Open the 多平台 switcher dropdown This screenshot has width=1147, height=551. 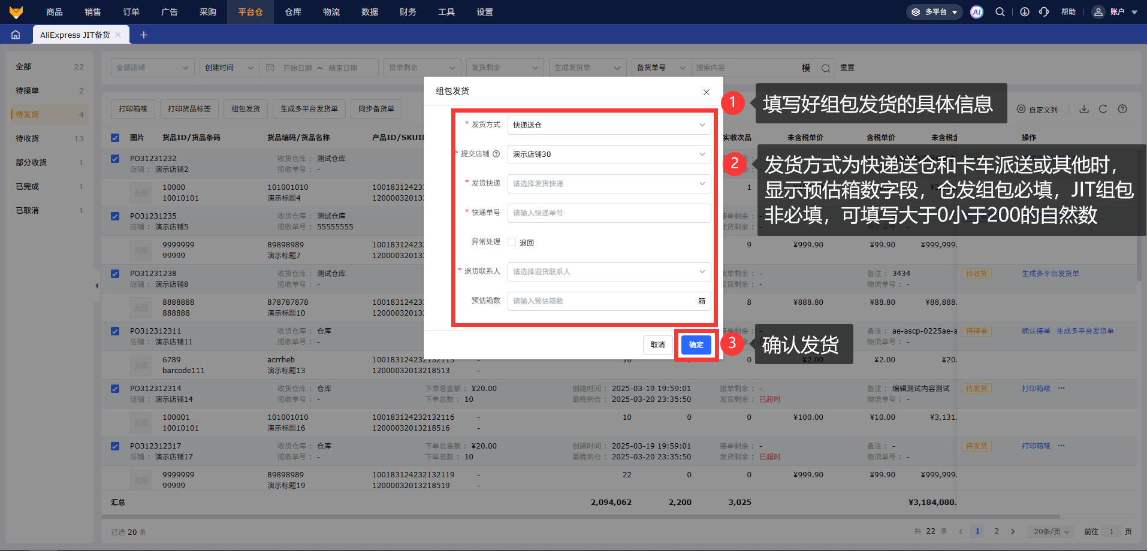point(934,12)
